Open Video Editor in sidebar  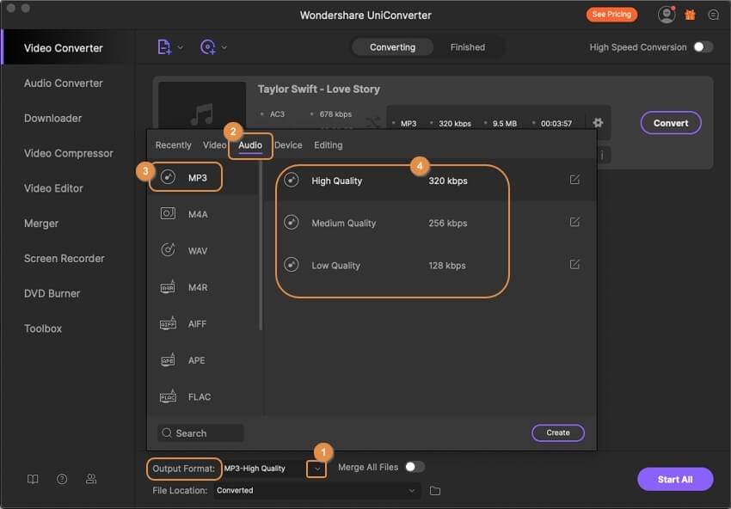pyautogui.click(x=53, y=188)
